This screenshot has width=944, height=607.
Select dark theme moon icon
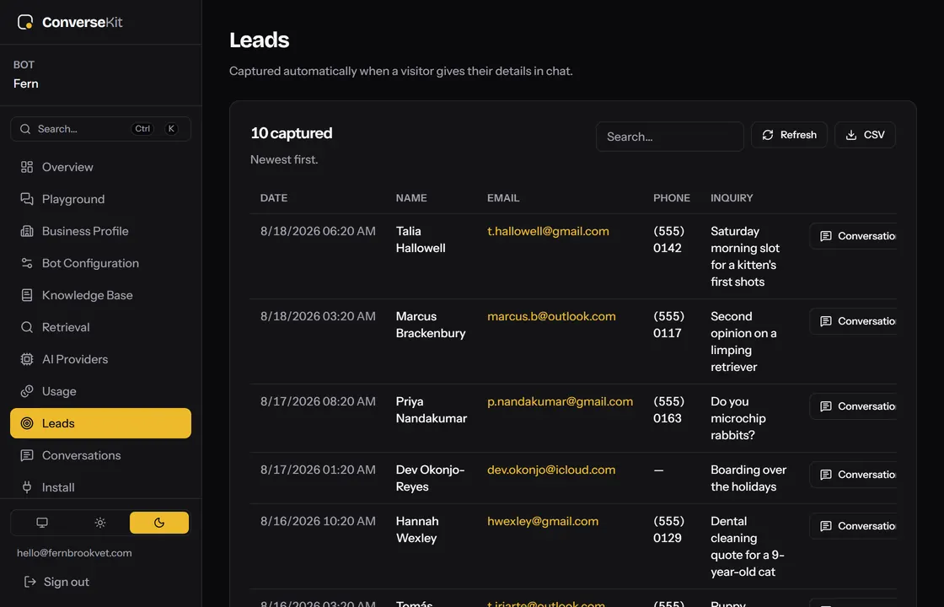pyautogui.click(x=159, y=523)
